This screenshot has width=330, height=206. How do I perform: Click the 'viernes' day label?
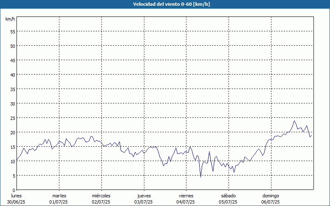click(x=186, y=196)
